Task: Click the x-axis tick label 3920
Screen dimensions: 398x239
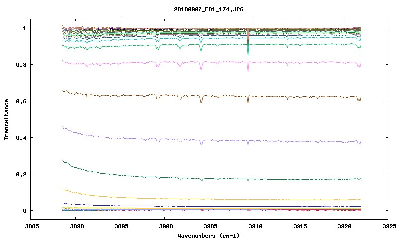Action: point(344,226)
